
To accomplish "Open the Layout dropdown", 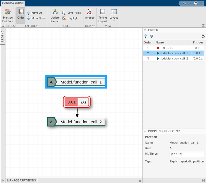I will tap(114, 15).
